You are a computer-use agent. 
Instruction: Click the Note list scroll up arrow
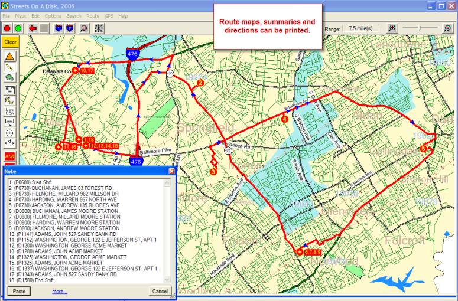pos(167,182)
